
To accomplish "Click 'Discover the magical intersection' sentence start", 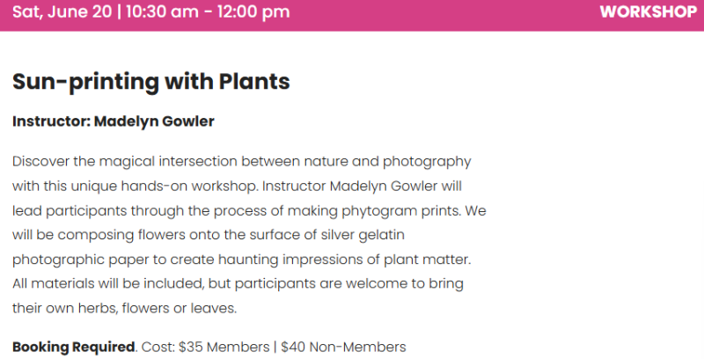I will (123, 162).
